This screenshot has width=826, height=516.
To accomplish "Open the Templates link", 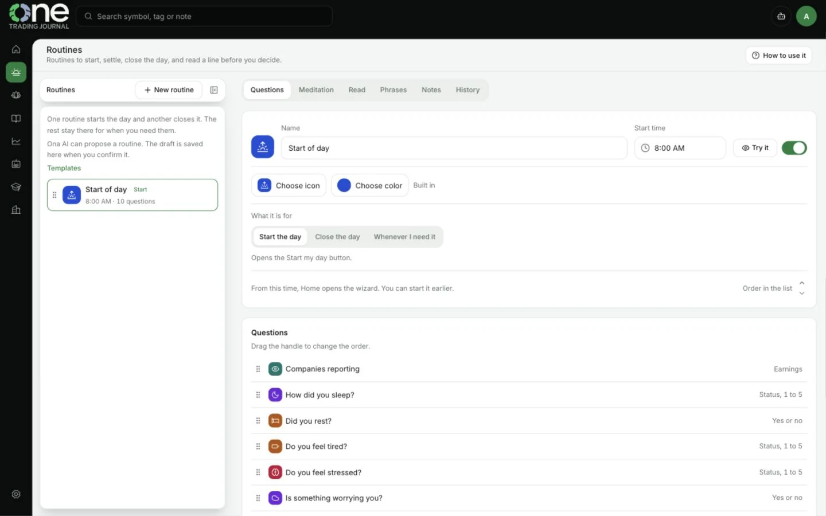I will point(64,168).
